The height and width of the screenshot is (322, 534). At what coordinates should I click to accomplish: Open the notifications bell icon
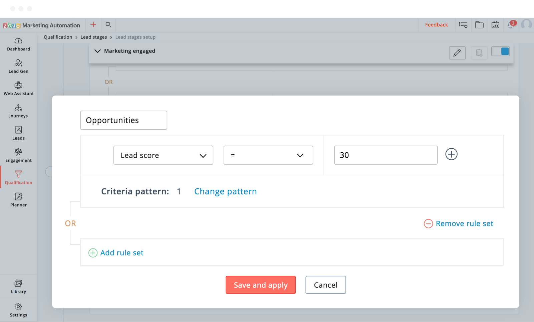(x=511, y=25)
